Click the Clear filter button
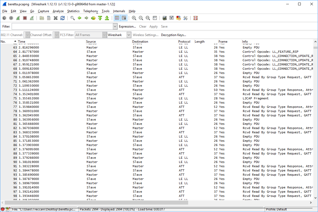 [143, 26]
